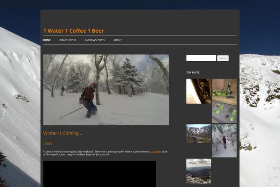Play the embedded black video below the post text
This screenshot has width=280, height=187.
point(100,174)
